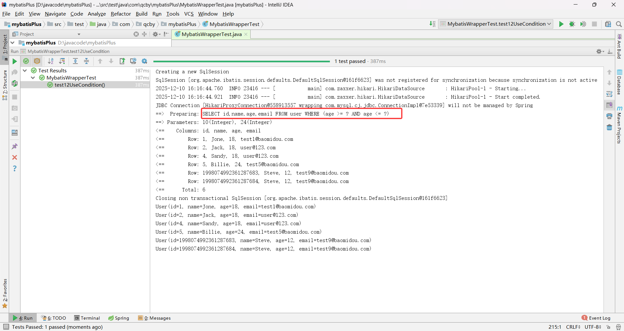
Task: Hide the Project tool window
Action: click(x=166, y=34)
